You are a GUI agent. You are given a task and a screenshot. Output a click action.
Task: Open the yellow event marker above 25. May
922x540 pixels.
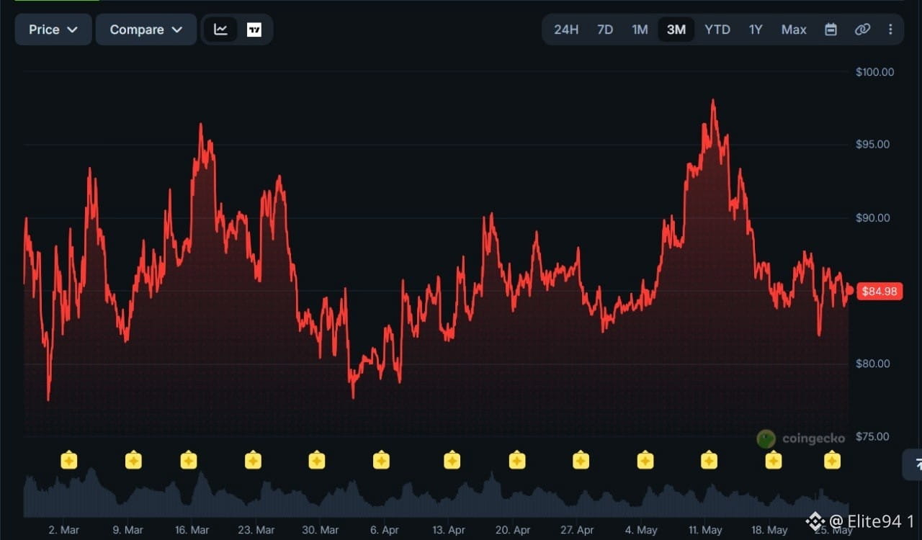832,459
